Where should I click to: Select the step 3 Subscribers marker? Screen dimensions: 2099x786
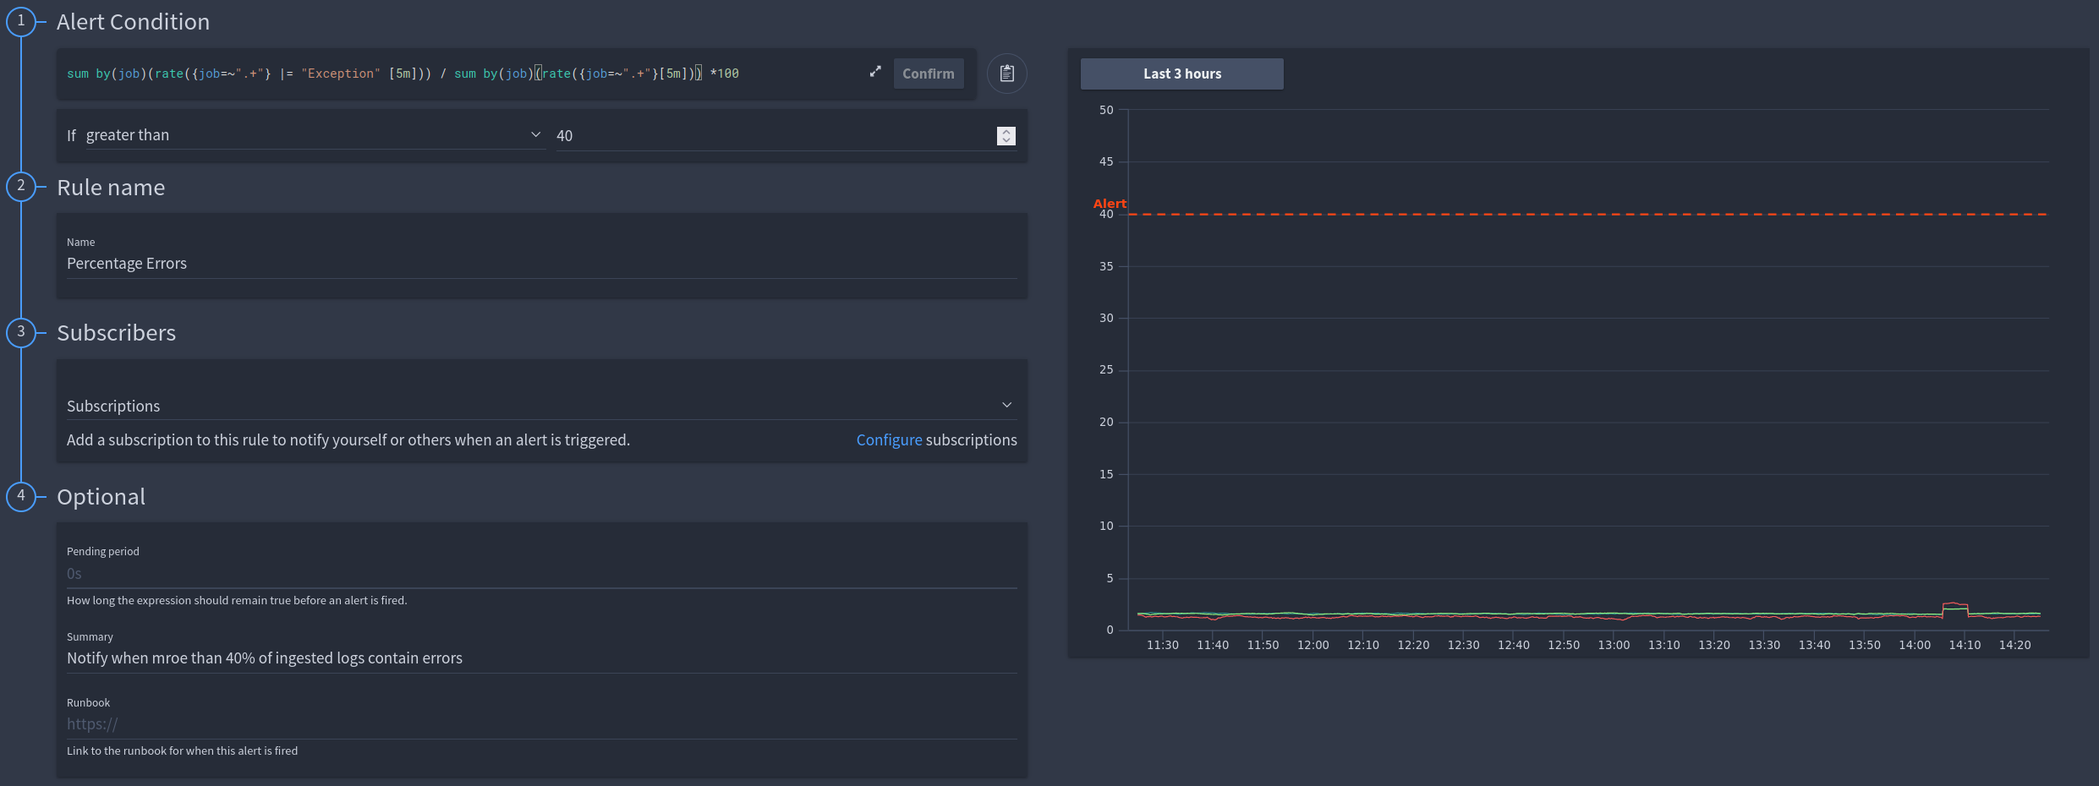tap(21, 332)
